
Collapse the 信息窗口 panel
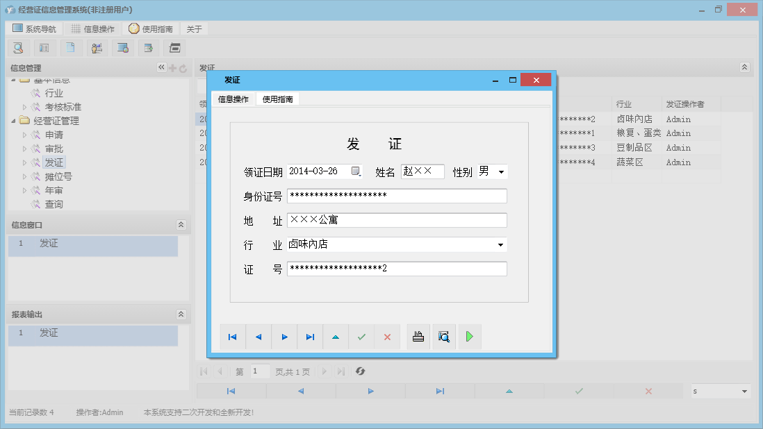pos(181,224)
